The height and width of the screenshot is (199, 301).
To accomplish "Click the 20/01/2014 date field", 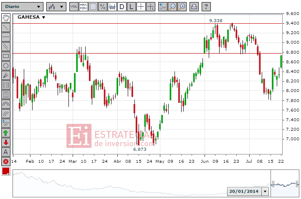I will click(x=244, y=192).
